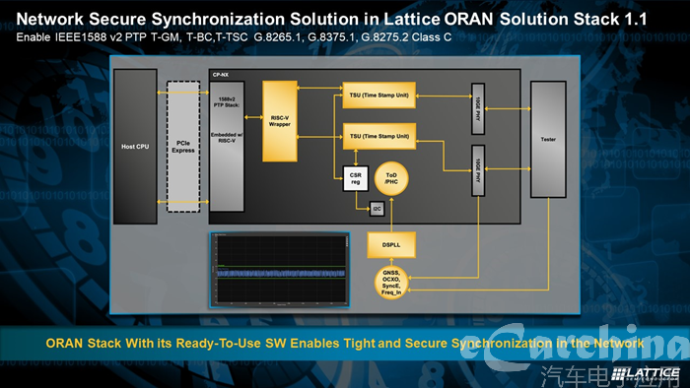
Task: Click the 1588v2 PTP Stack block
Action: point(227,147)
